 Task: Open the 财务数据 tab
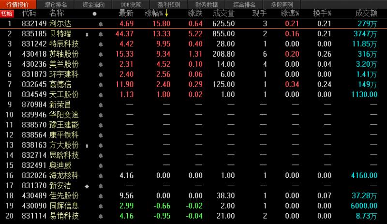coord(207,4)
